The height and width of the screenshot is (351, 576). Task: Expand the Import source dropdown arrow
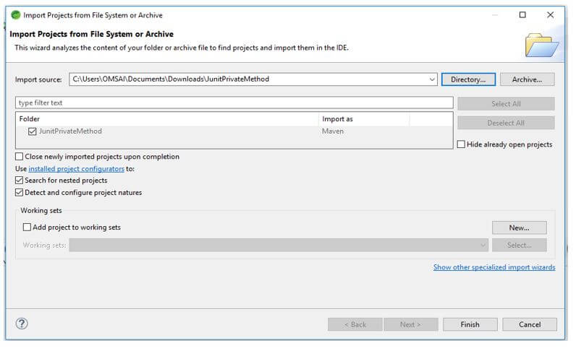pos(432,79)
